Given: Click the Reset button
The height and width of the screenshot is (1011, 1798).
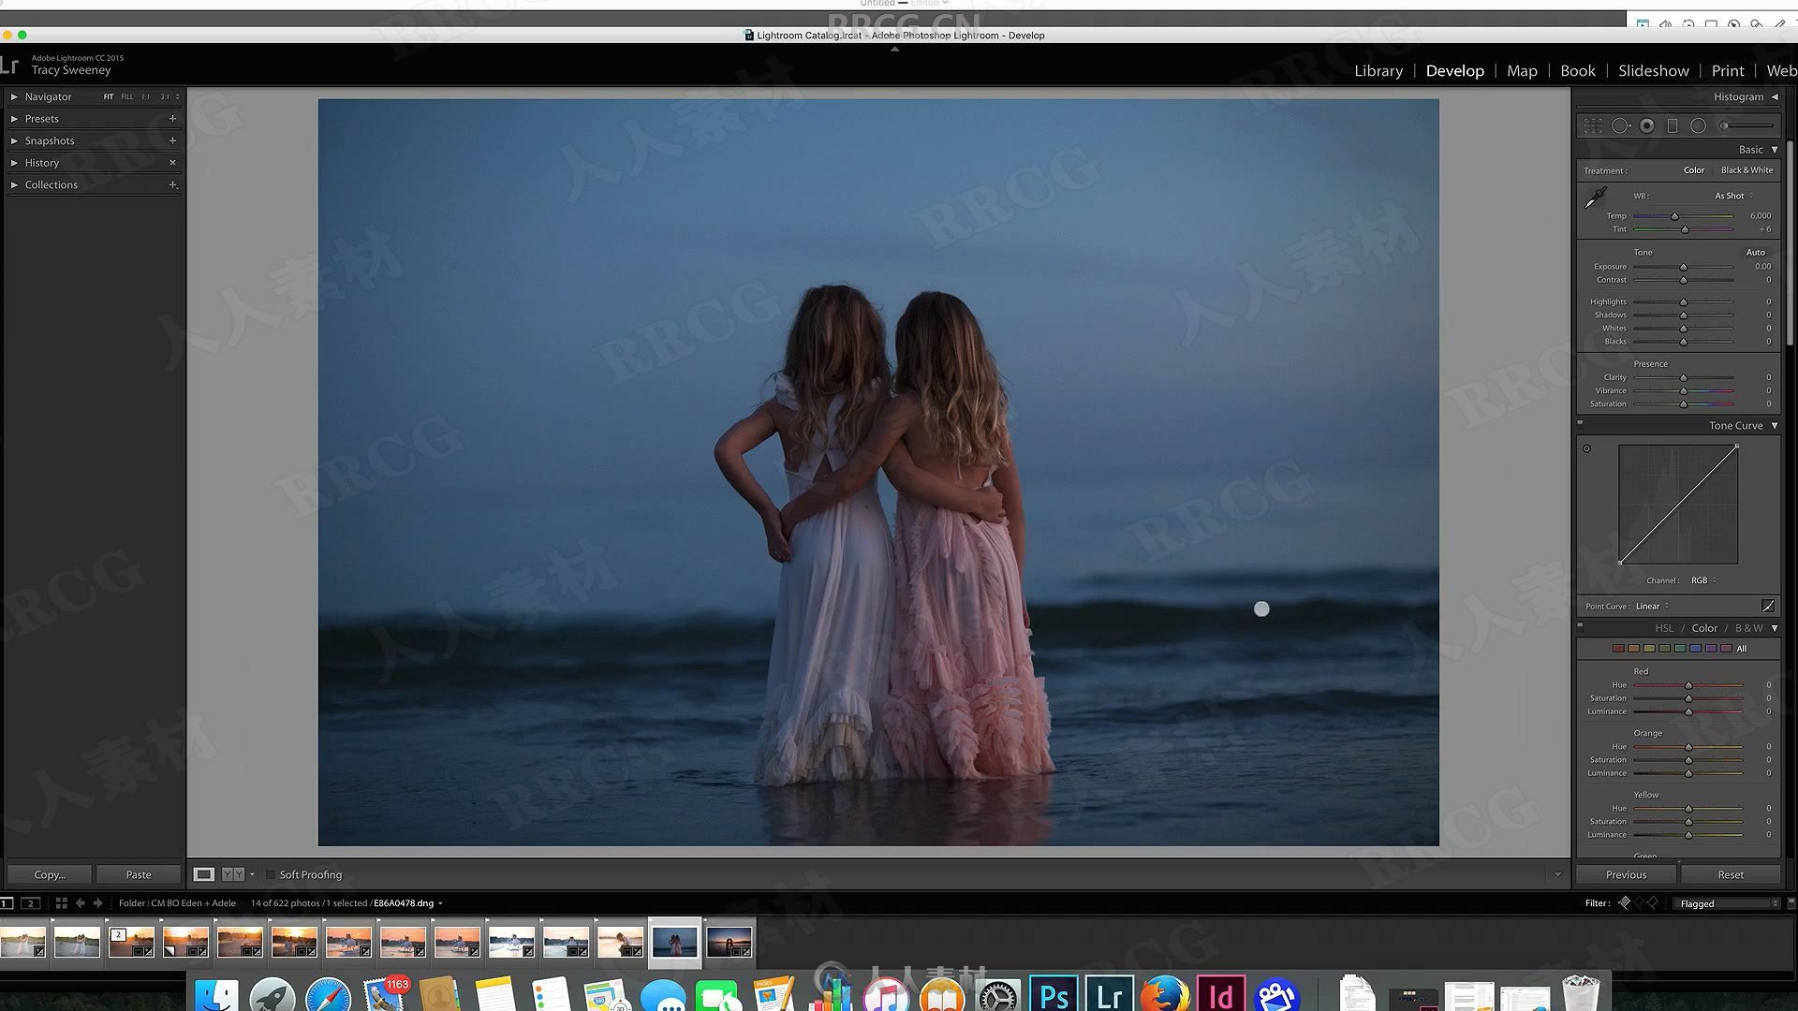Looking at the screenshot, I should tap(1731, 874).
